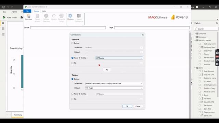Image resolution: width=219 pixels, height=123 pixels.
Task: Open Target Workspace dropdown
Action: (x=114, y=83)
